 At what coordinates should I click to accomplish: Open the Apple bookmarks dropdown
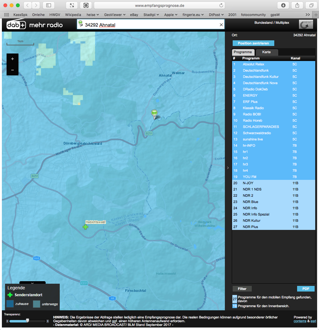tap(171, 15)
